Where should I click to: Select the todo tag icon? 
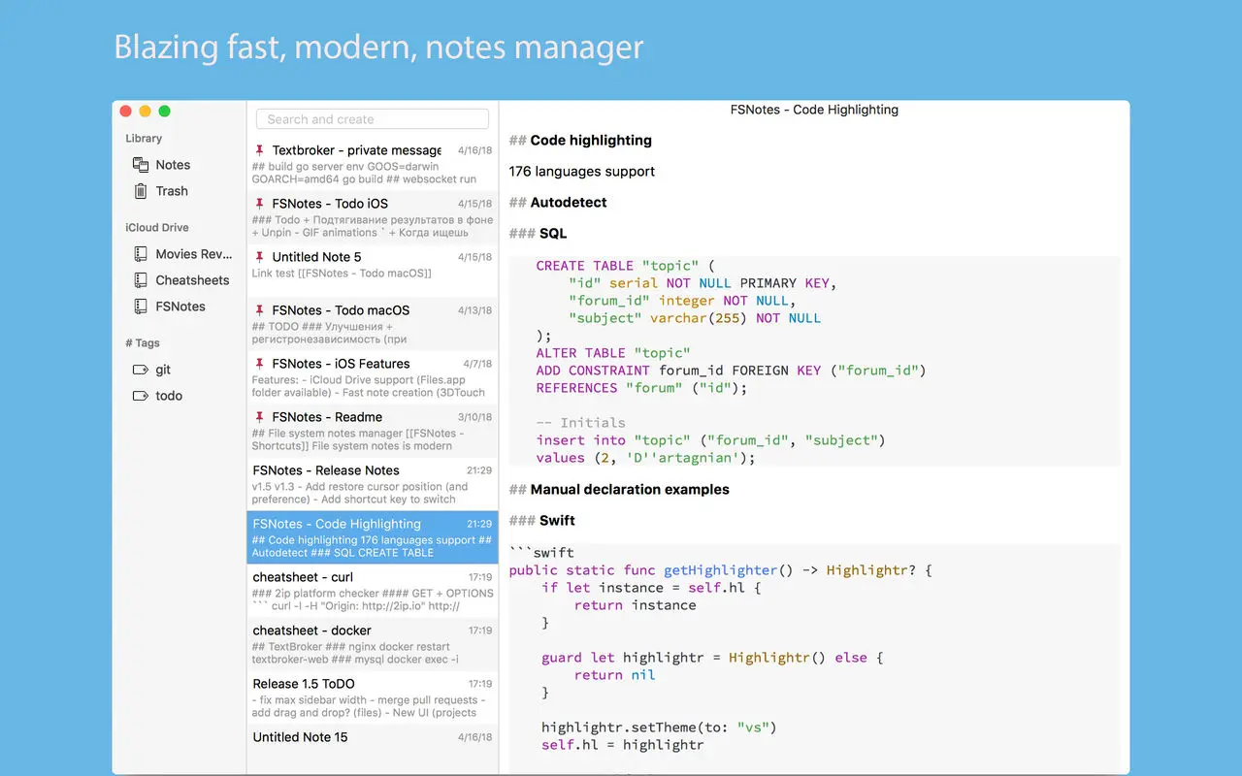(140, 396)
